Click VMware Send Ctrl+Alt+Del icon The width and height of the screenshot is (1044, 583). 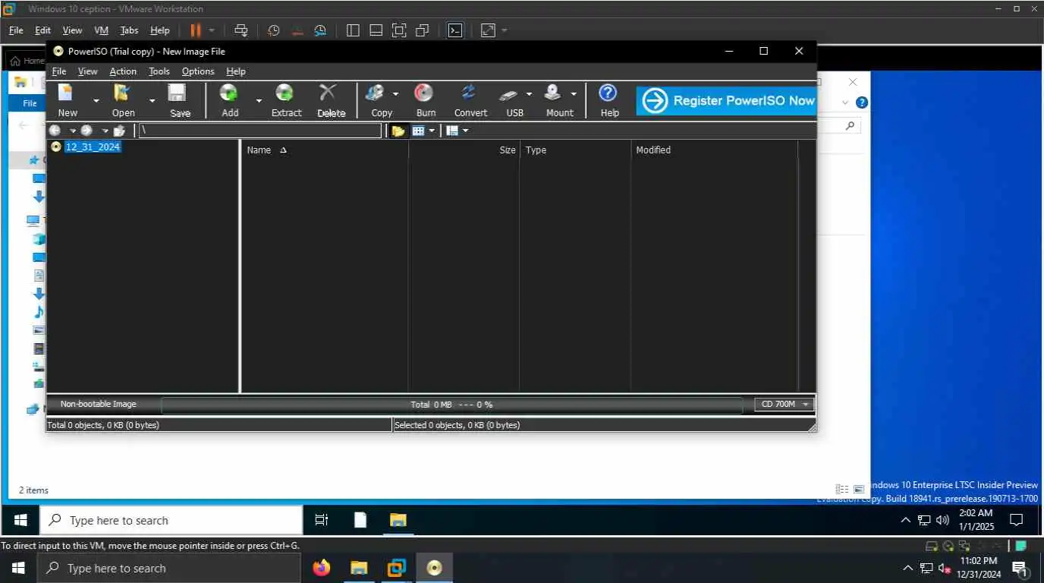coord(241,30)
